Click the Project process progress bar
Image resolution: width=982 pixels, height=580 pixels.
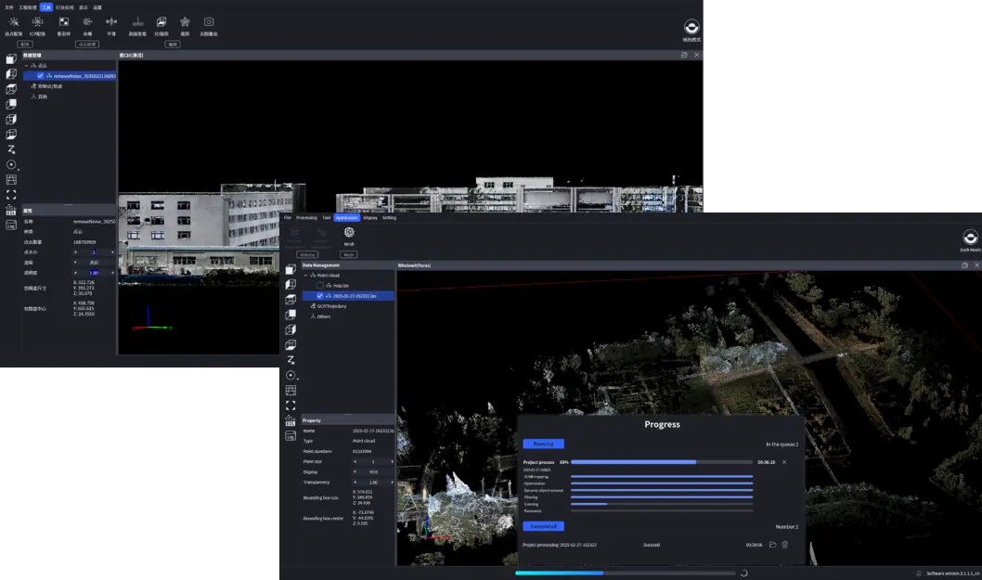tap(662, 462)
